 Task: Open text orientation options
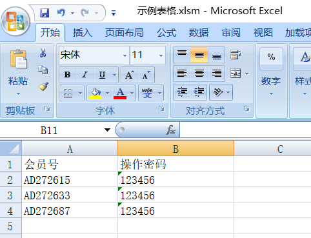pos(221,92)
